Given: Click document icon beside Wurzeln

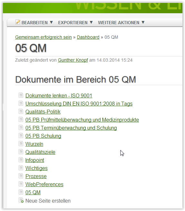Looking at the screenshot, I should click(x=21, y=144).
